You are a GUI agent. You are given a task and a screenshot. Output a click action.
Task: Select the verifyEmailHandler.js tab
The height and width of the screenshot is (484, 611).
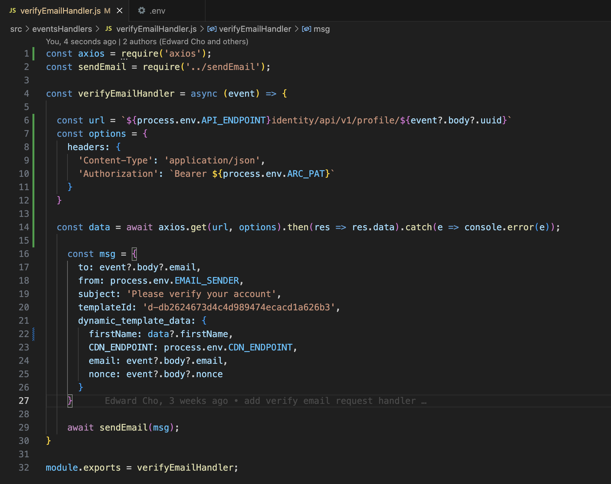tap(60, 11)
